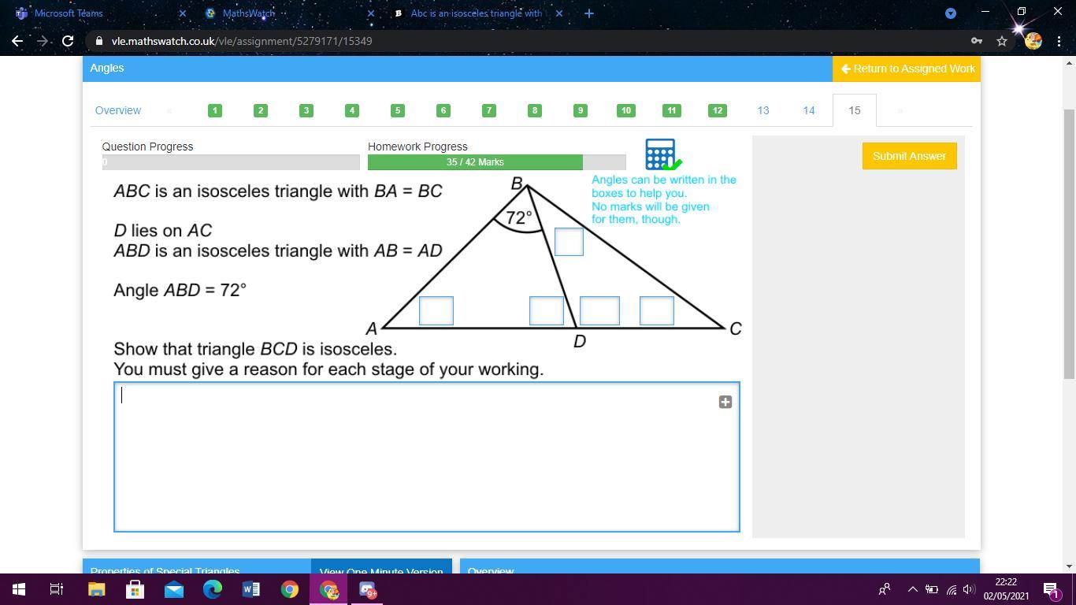This screenshot has height=605, width=1076.
Task: Click Return to Assigned Work
Action: 907,69
